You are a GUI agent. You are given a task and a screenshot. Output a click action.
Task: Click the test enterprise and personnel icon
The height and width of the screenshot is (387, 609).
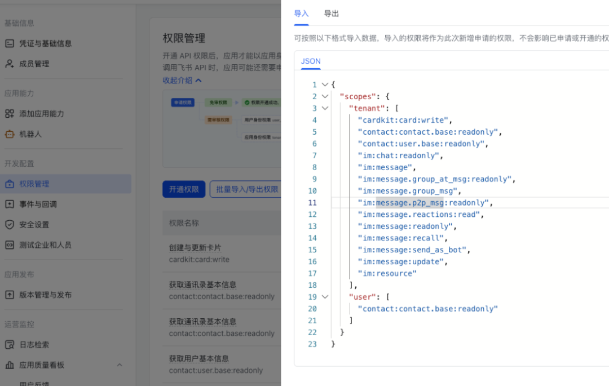(x=10, y=245)
